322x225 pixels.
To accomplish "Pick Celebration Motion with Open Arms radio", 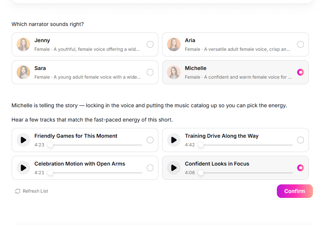I will 150,168.
